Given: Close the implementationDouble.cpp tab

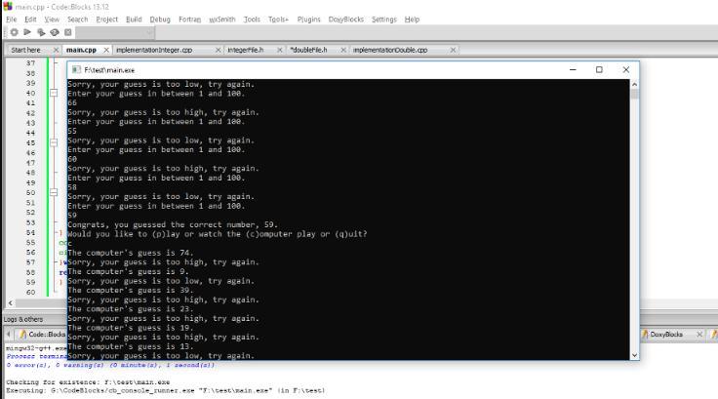Looking at the screenshot, I should [453, 50].
